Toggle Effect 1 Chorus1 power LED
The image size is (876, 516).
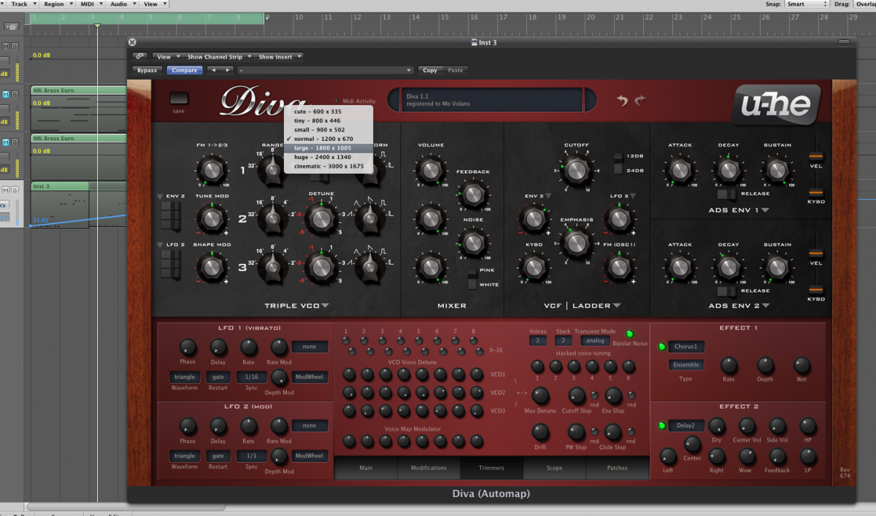click(662, 347)
